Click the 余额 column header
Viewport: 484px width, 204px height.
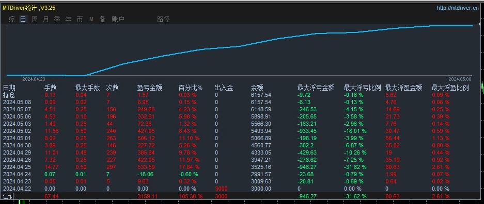pos(257,88)
